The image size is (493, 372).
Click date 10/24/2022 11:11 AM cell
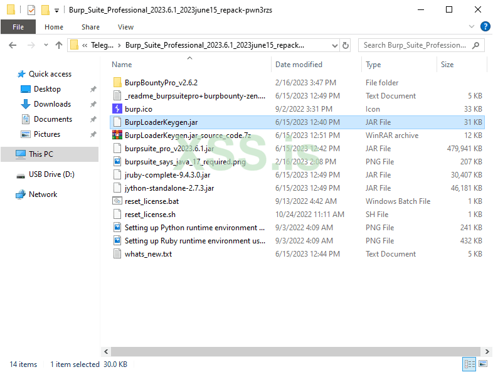pyautogui.click(x=310, y=215)
